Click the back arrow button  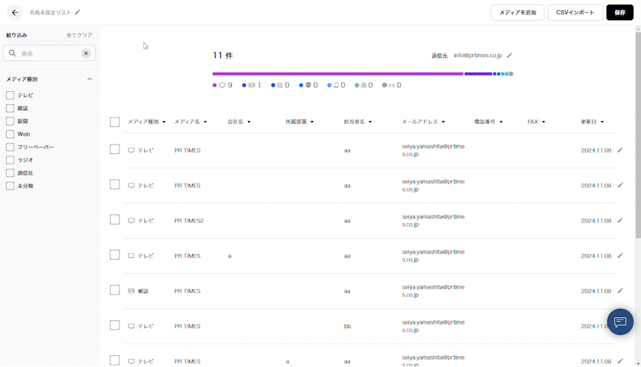(15, 12)
